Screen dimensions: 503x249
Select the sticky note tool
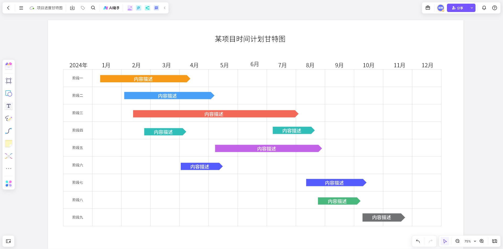click(x=9, y=143)
